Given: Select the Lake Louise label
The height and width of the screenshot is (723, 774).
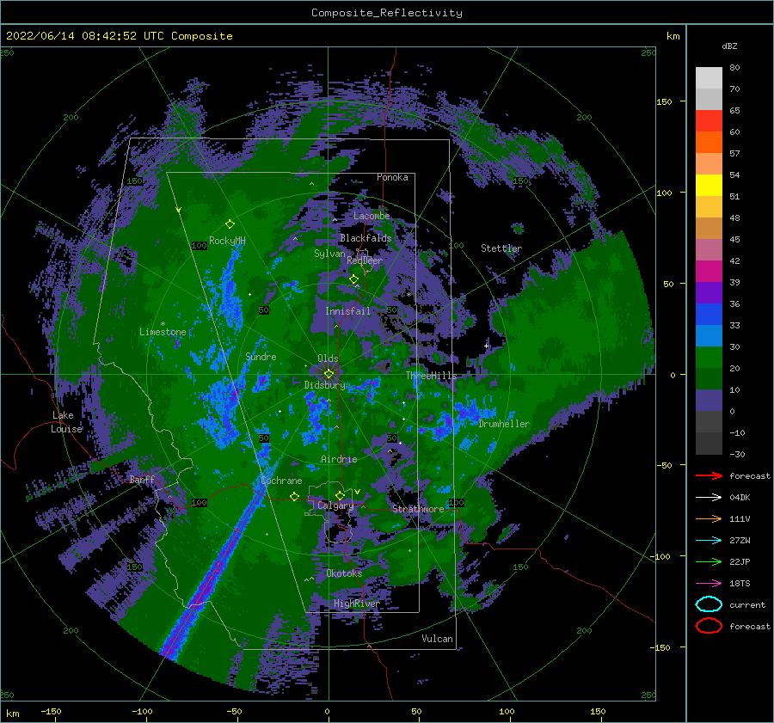Looking at the screenshot, I should [x=66, y=422].
